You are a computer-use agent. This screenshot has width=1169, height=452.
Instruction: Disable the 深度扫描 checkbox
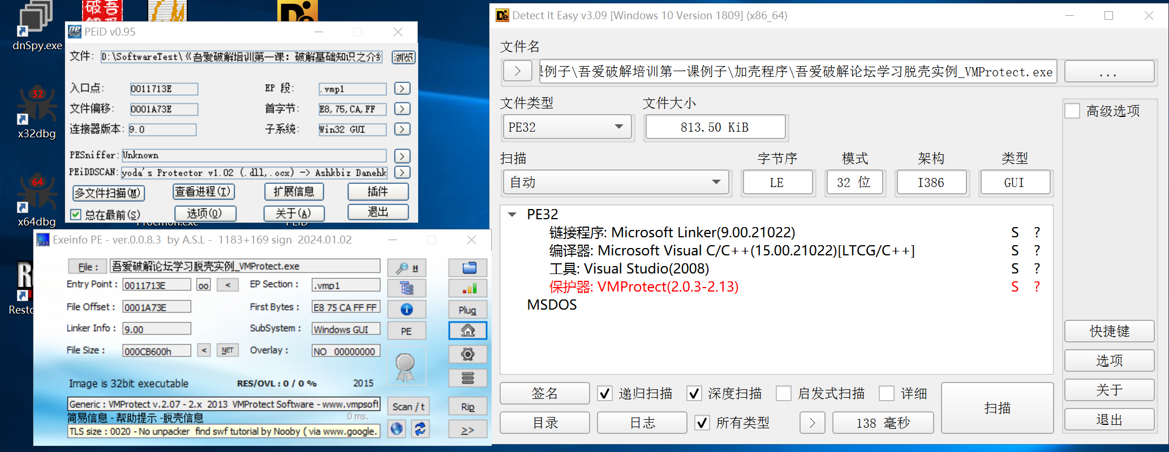click(x=694, y=393)
